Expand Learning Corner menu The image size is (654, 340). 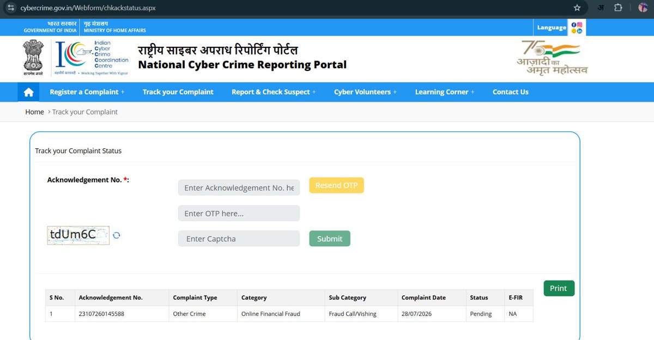tap(445, 92)
